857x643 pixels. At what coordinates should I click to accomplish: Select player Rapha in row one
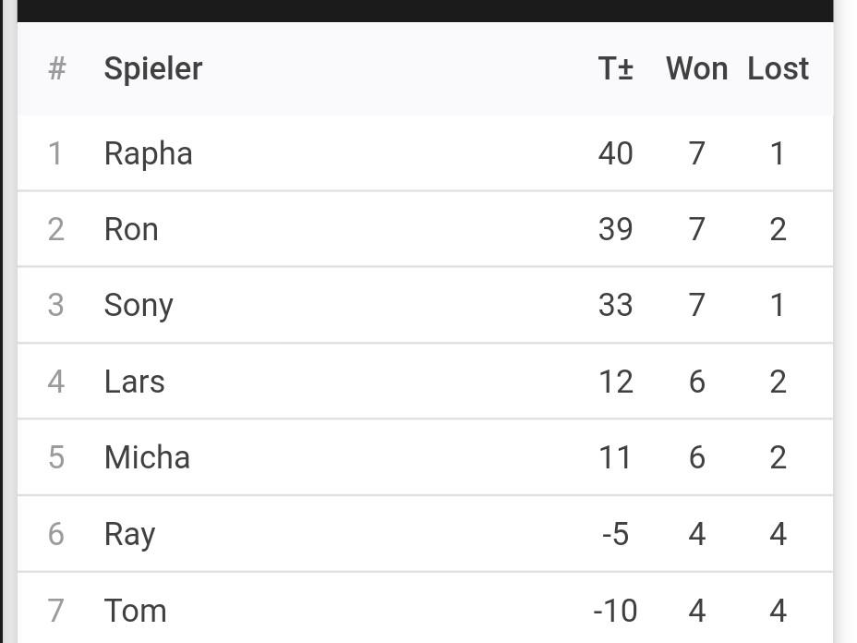pyautogui.click(x=148, y=153)
